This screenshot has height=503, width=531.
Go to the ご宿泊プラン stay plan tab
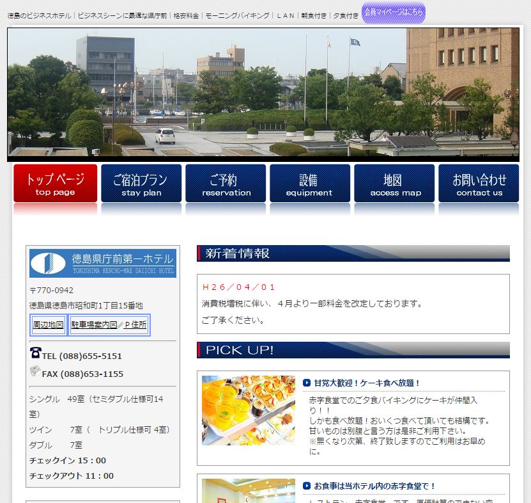coord(141,184)
